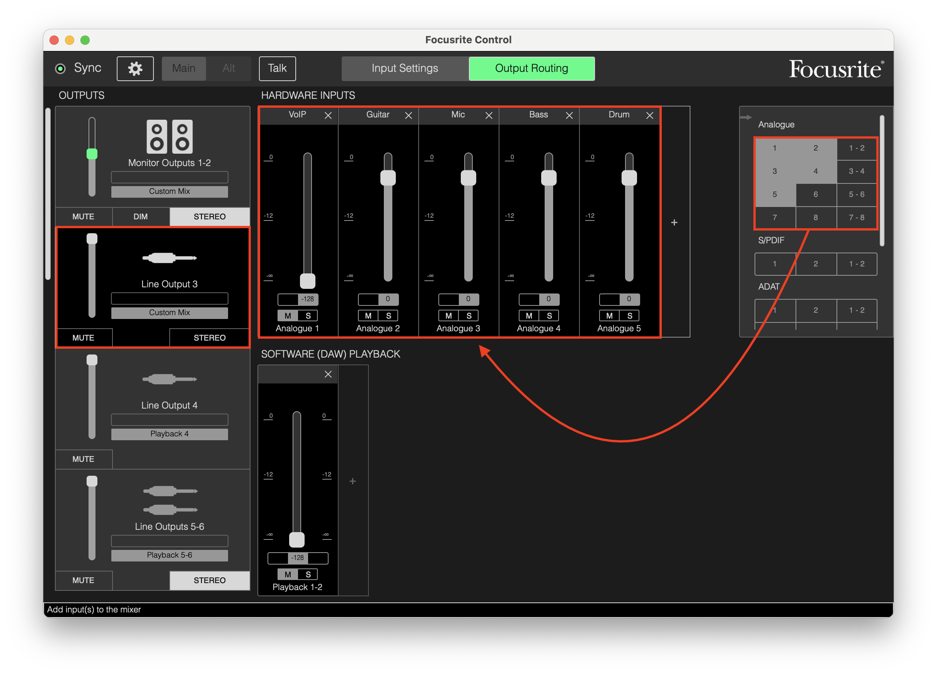This screenshot has width=937, height=675.
Task: Open Playback 5-6 source dropdown
Action: (169, 555)
